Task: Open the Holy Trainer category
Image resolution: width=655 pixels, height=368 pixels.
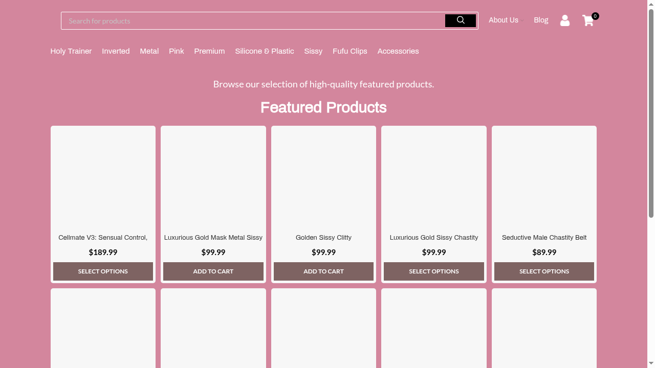Action: [x=71, y=51]
